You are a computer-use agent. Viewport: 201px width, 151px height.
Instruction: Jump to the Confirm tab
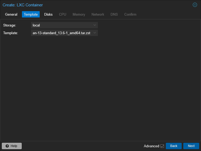coord(130,14)
